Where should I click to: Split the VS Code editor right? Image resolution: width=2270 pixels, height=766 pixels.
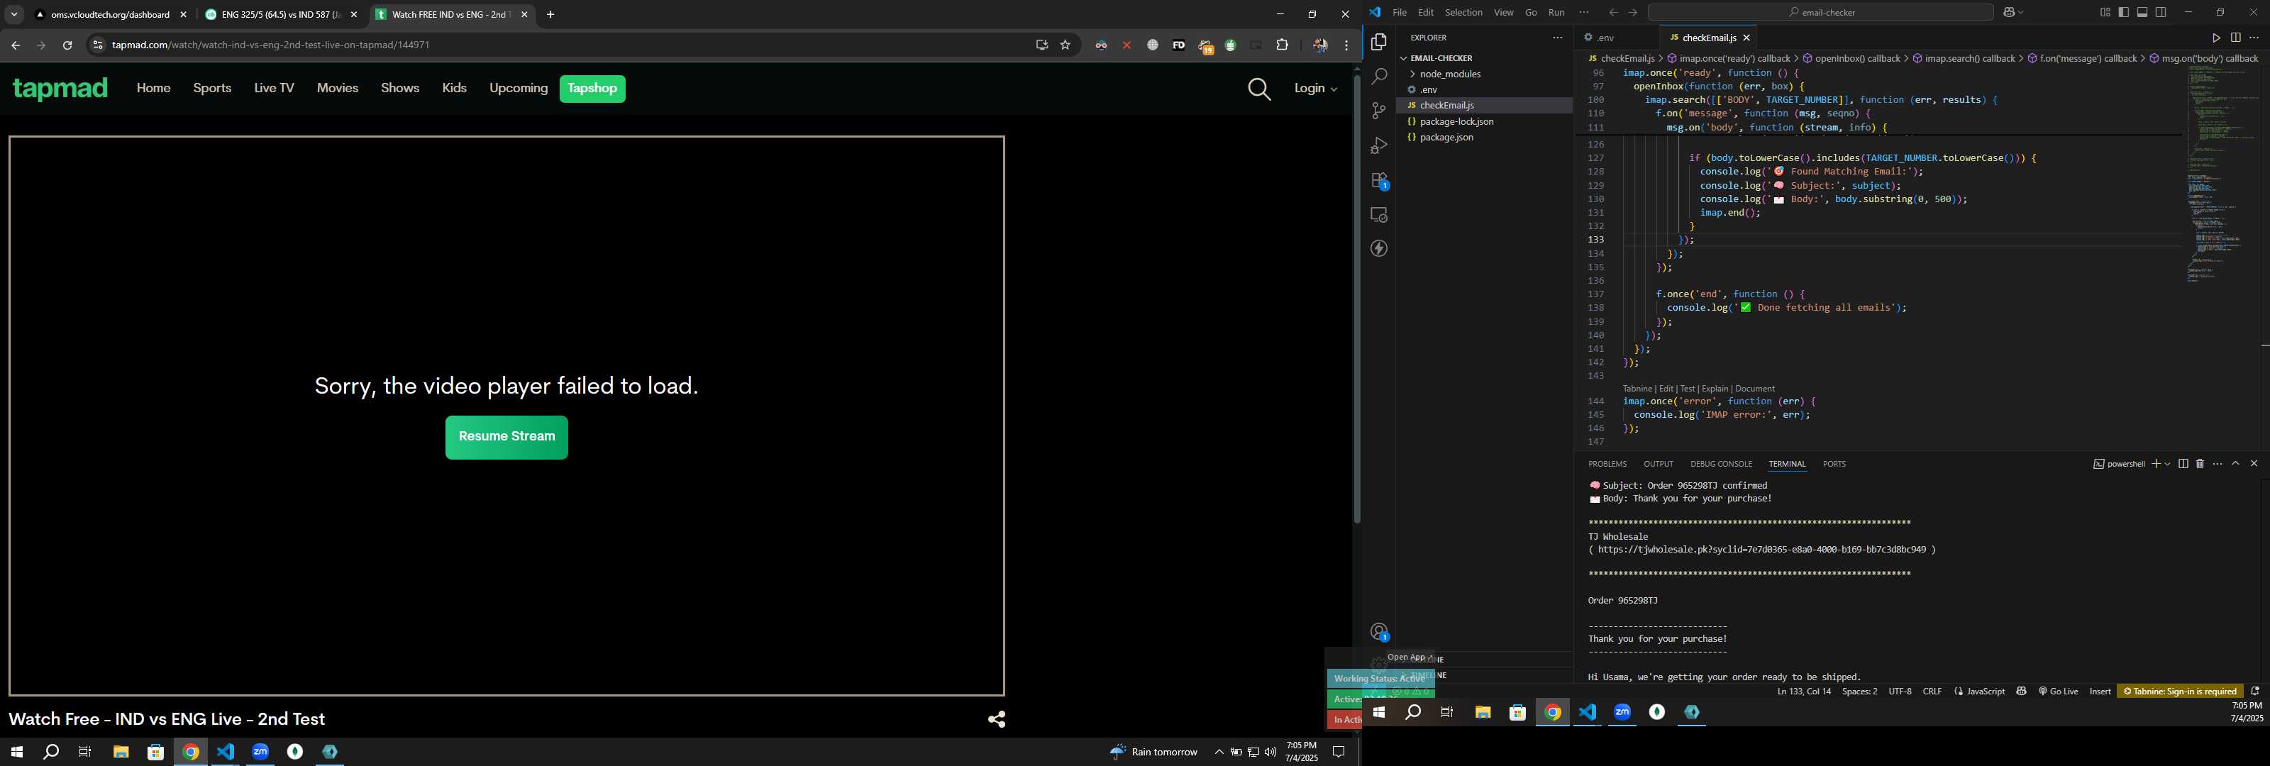tap(2235, 38)
